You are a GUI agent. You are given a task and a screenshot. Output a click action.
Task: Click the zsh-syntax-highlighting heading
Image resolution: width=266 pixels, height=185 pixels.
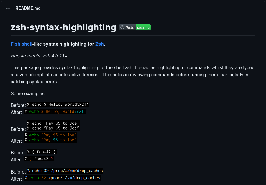pyautogui.click(x=63, y=27)
